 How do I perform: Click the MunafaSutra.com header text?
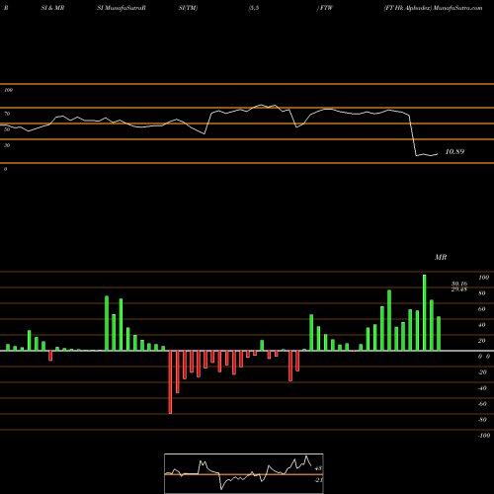(x=458, y=8)
